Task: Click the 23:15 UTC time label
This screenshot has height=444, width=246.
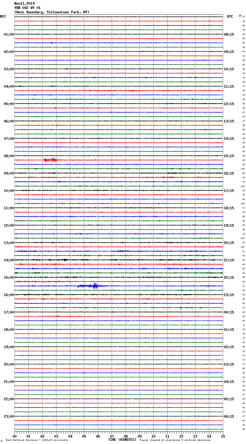Action: point(229,295)
